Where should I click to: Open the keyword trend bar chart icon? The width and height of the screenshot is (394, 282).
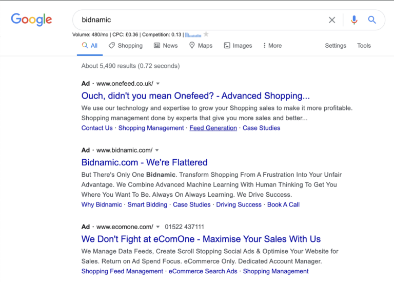pyautogui.click(x=193, y=35)
